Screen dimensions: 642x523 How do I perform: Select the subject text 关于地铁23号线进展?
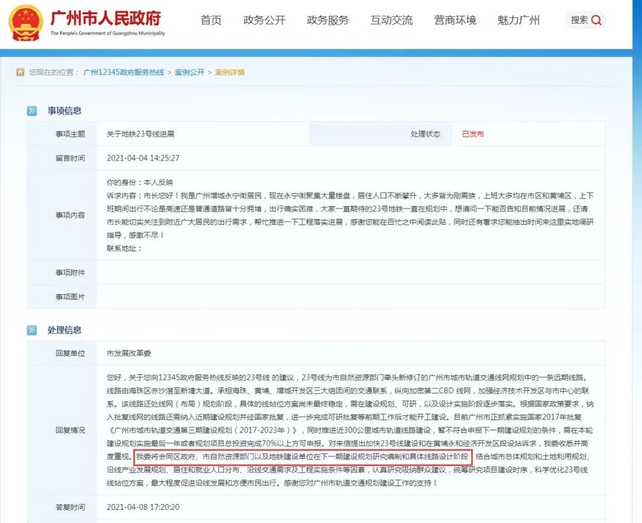coord(140,134)
